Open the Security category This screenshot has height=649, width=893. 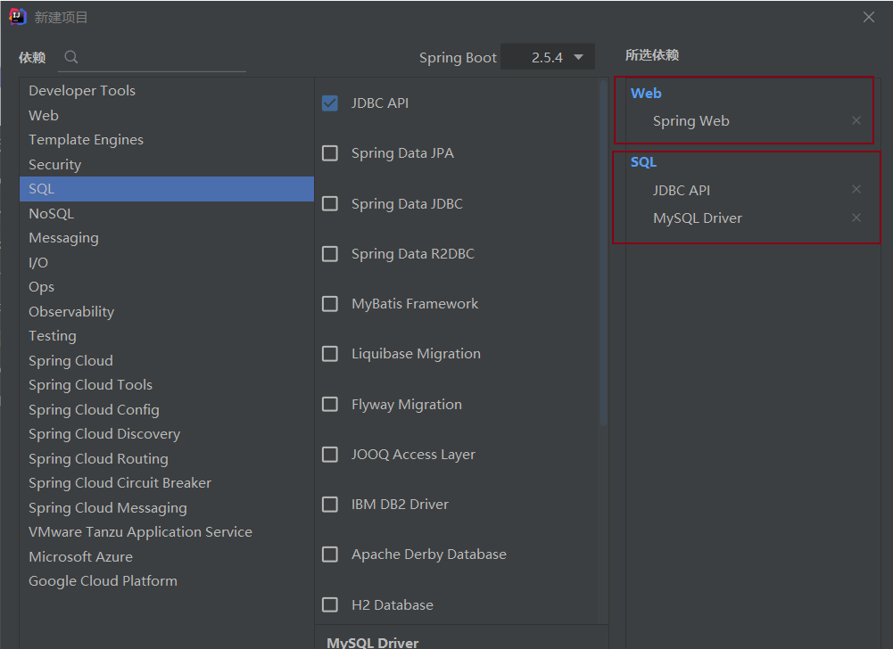pyautogui.click(x=166, y=165)
